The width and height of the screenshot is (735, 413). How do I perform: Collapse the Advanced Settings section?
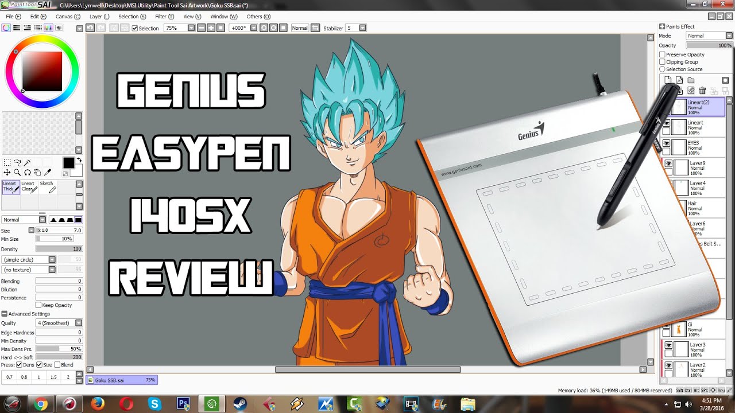pos(4,314)
